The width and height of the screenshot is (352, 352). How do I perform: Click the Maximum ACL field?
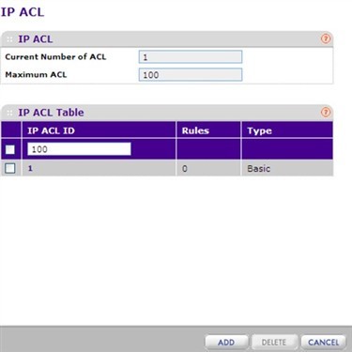[x=191, y=75]
